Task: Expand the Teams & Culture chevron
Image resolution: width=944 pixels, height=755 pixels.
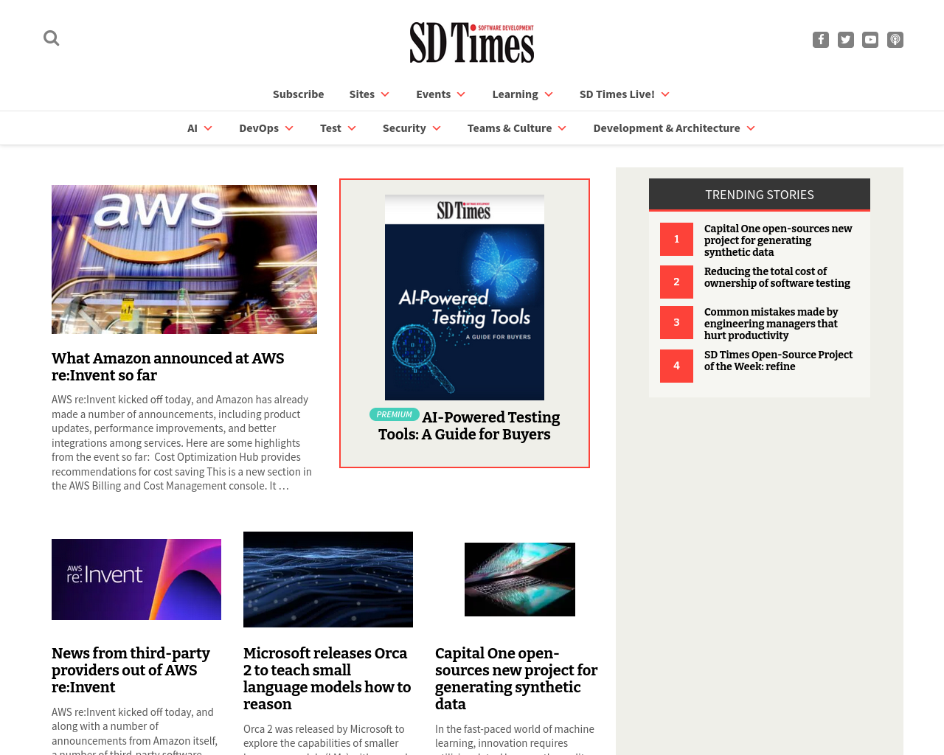Action: click(x=562, y=128)
